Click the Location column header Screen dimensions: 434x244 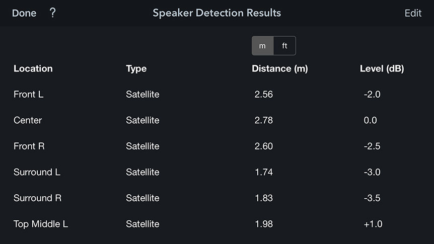point(33,68)
